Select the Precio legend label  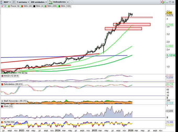(13, 6)
